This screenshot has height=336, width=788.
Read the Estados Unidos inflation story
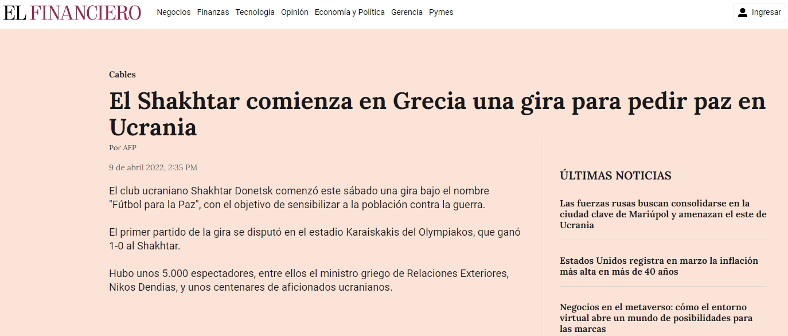pyautogui.click(x=659, y=266)
